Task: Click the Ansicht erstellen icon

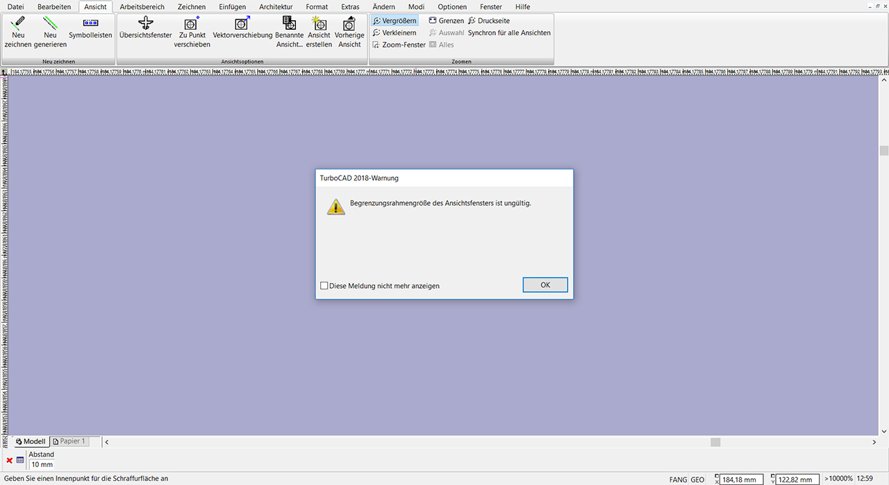Action: coord(319,23)
